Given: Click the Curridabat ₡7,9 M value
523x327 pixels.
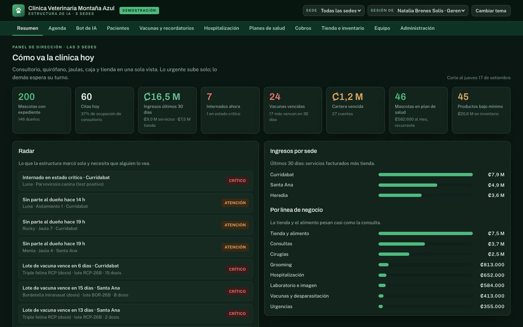Looking at the screenshot, I should 496,175.
